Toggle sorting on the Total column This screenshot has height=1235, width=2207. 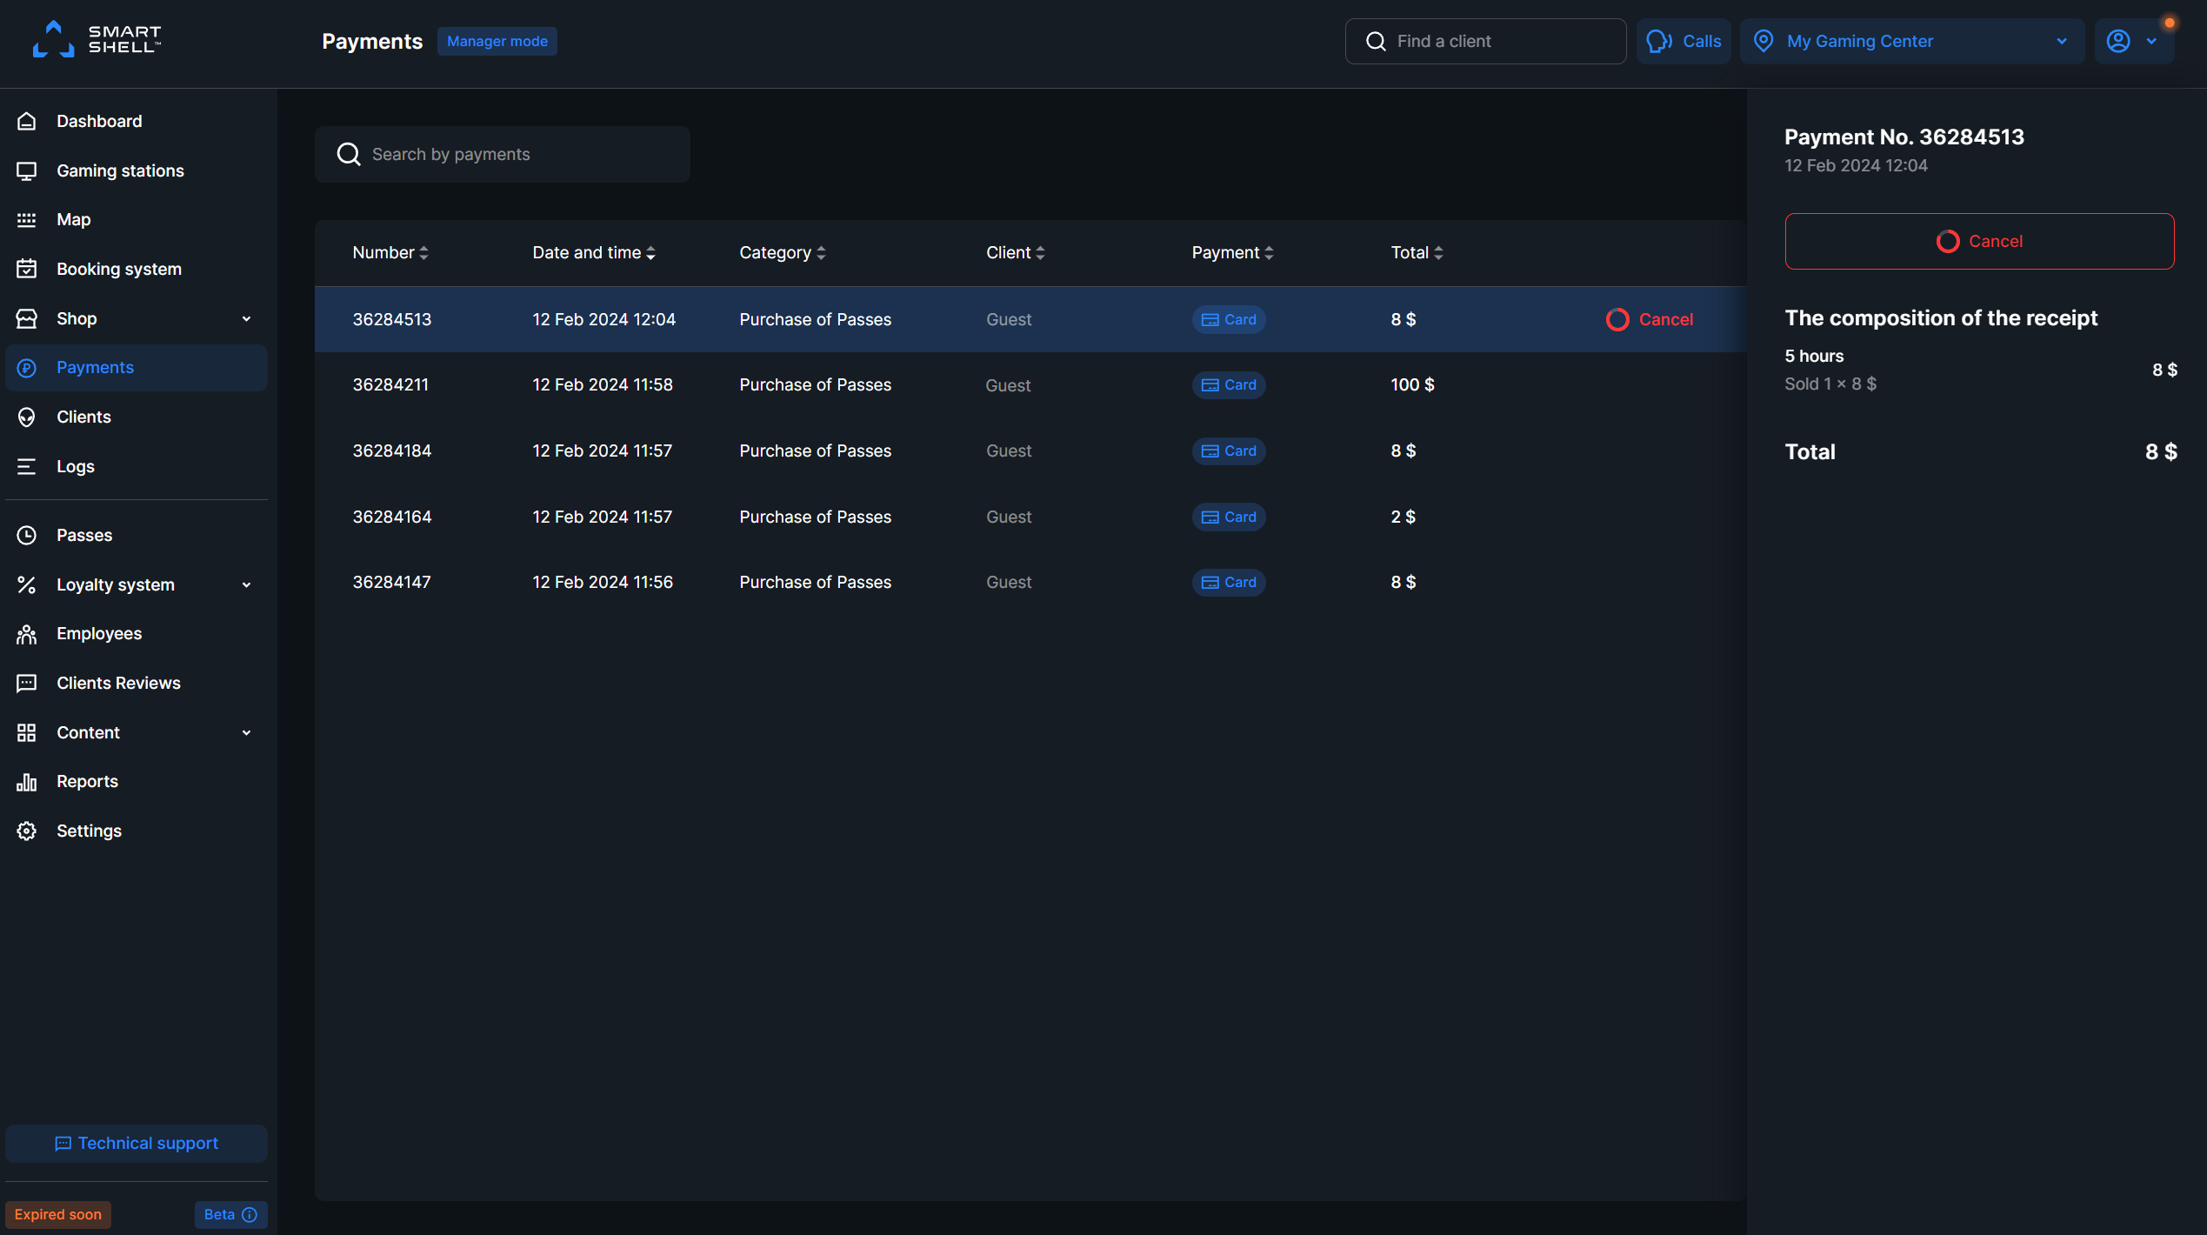click(x=1438, y=252)
